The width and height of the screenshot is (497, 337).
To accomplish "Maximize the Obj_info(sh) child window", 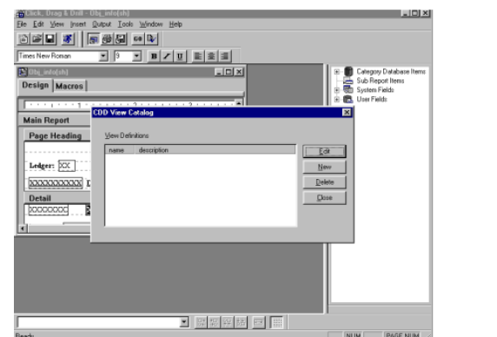I will [229, 72].
